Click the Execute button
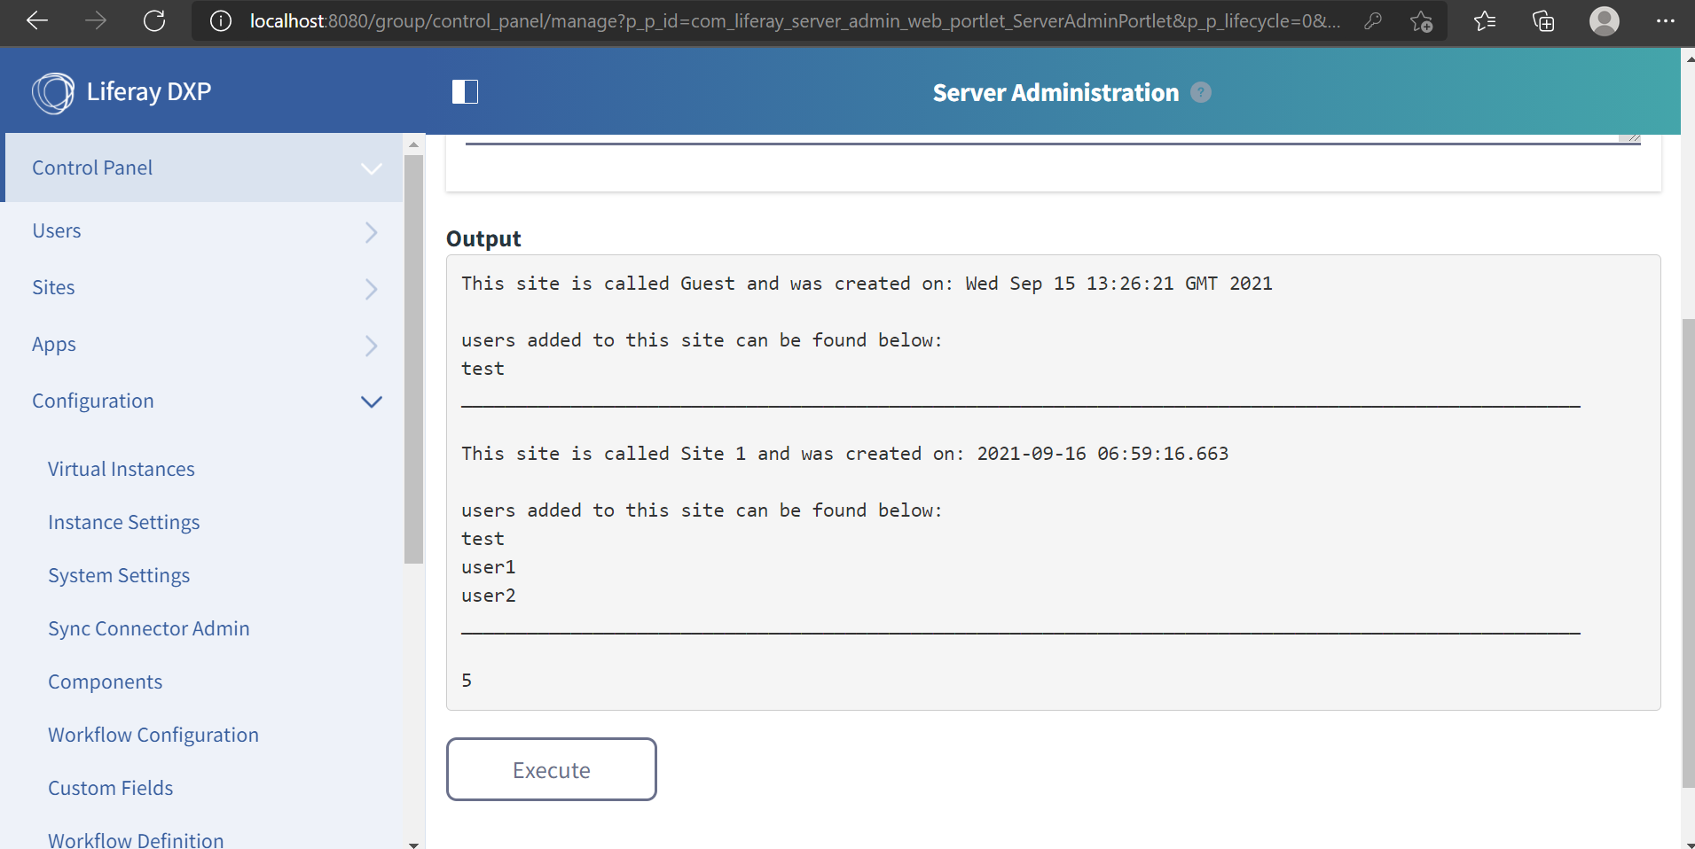The image size is (1695, 849). click(x=552, y=769)
